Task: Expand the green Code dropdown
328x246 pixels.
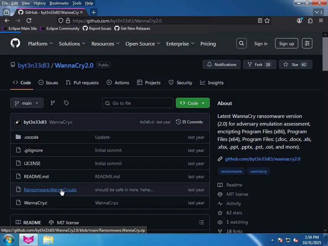Action: coord(193,103)
